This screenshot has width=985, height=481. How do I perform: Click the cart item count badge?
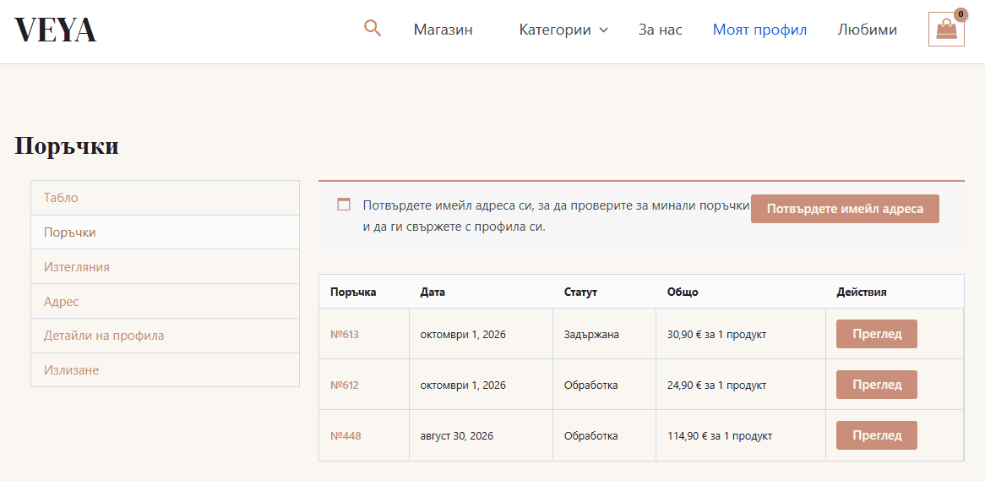point(961,14)
